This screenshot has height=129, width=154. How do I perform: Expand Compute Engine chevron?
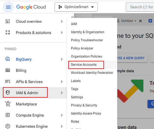click(x=62, y=115)
